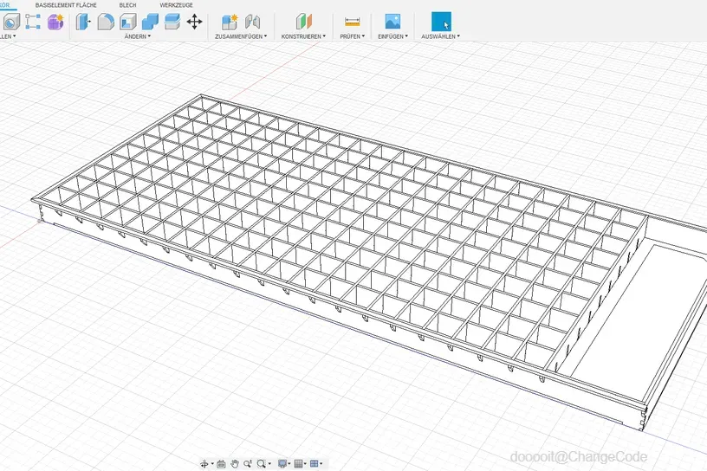Activate the blue Select cursor tool
This screenshot has height=471, width=707.
(x=441, y=22)
